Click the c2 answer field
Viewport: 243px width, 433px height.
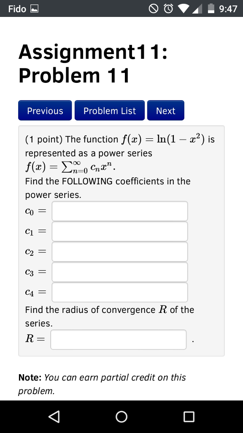click(x=119, y=251)
